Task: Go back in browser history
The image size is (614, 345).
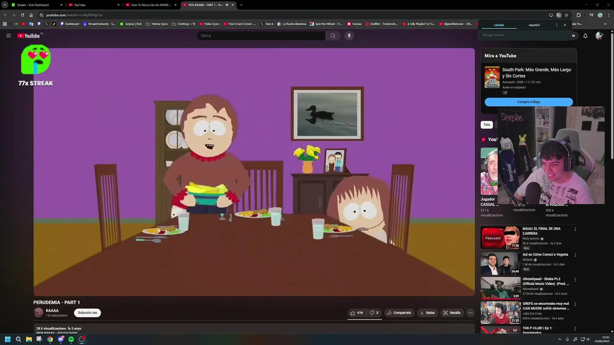Action: coord(5,15)
